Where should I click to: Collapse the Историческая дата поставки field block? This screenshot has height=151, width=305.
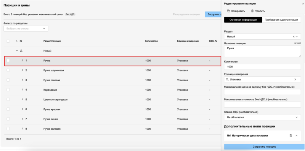pos(297,136)
